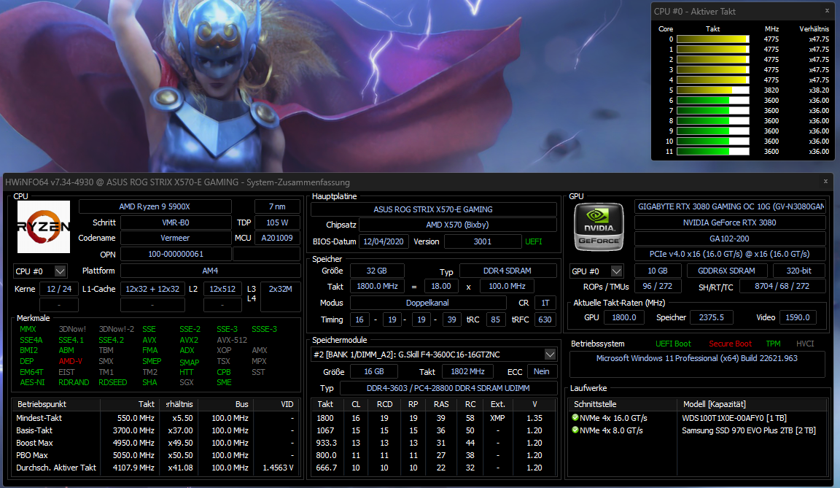Click the Core 0 clock bar
840x488 pixels.
[712, 39]
